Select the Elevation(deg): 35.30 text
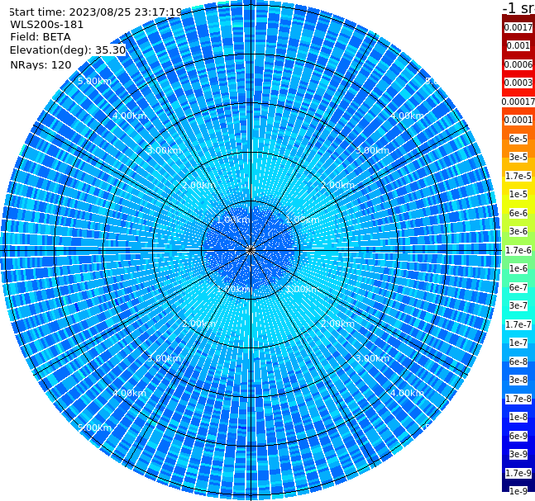This screenshot has height=501, width=535. click(68, 50)
